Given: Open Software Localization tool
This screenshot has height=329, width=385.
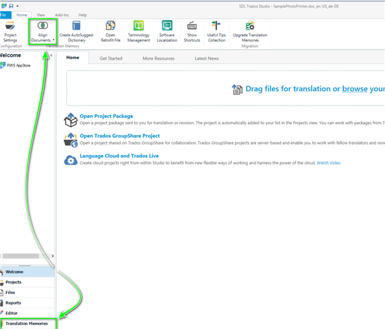Looking at the screenshot, I should pyautogui.click(x=167, y=32).
